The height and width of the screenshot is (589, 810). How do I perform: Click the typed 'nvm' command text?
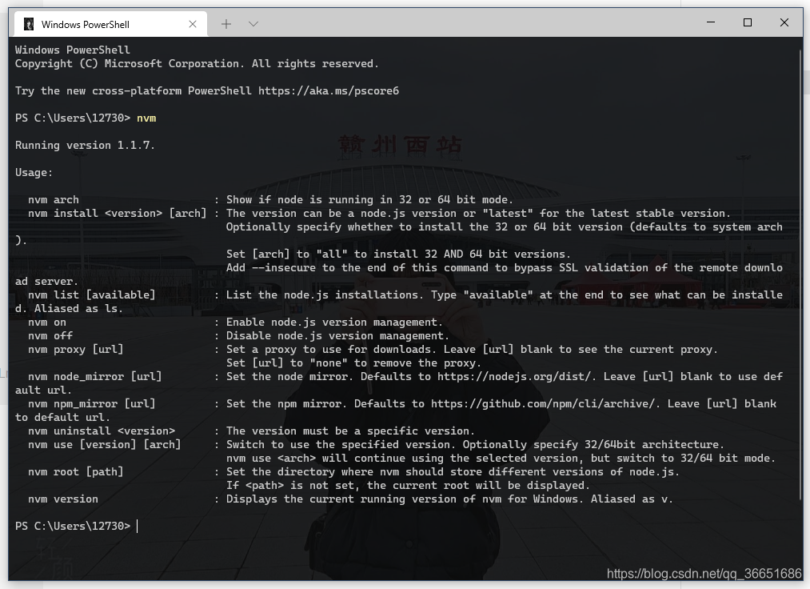pyautogui.click(x=146, y=118)
